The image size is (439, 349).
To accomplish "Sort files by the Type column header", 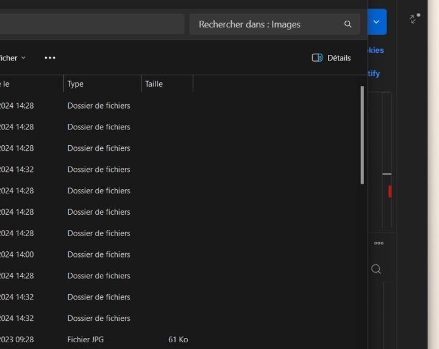I will tap(101, 84).
